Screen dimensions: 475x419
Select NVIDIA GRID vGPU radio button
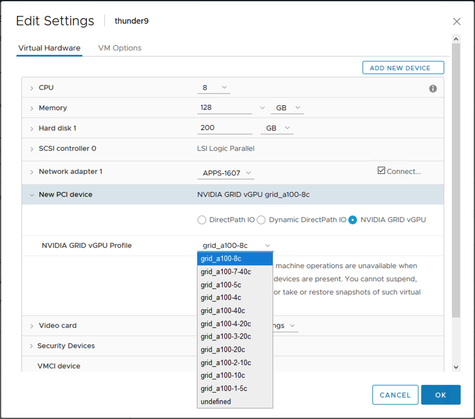click(353, 220)
